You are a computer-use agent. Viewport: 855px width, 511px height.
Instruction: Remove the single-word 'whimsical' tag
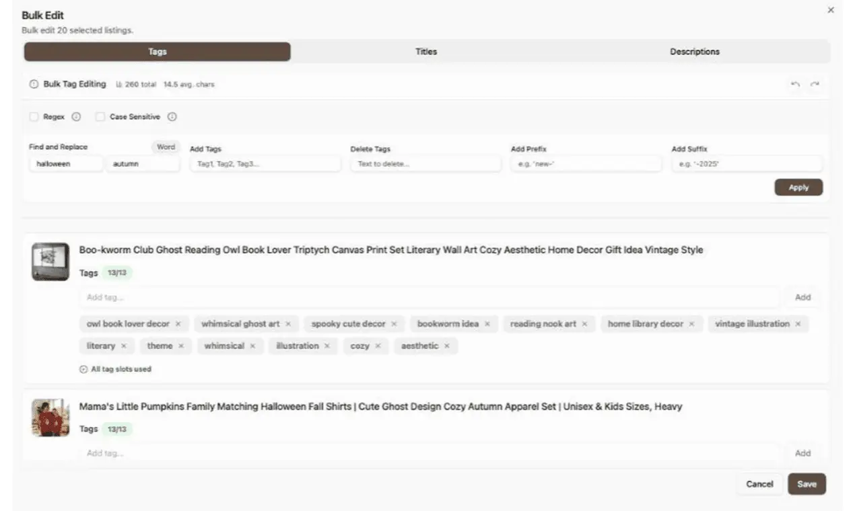coord(252,346)
